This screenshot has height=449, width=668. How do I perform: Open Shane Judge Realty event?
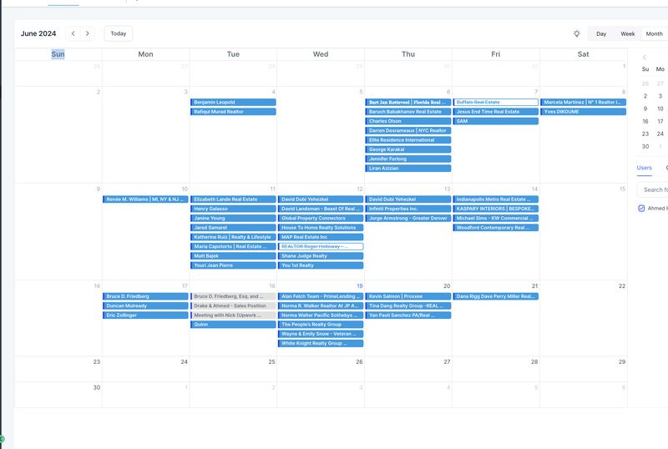click(x=321, y=256)
